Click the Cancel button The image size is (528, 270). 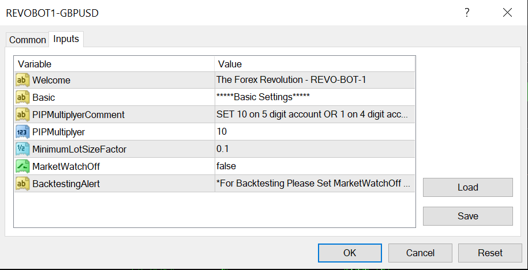pyautogui.click(x=420, y=253)
